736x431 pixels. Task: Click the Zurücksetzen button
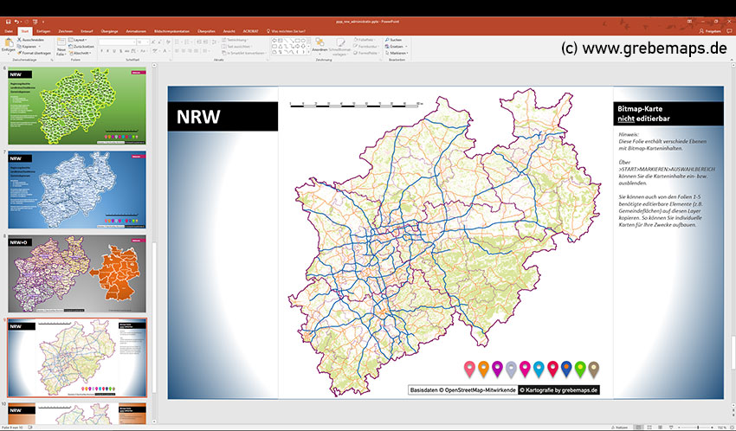pyautogui.click(x=83, y=47)
